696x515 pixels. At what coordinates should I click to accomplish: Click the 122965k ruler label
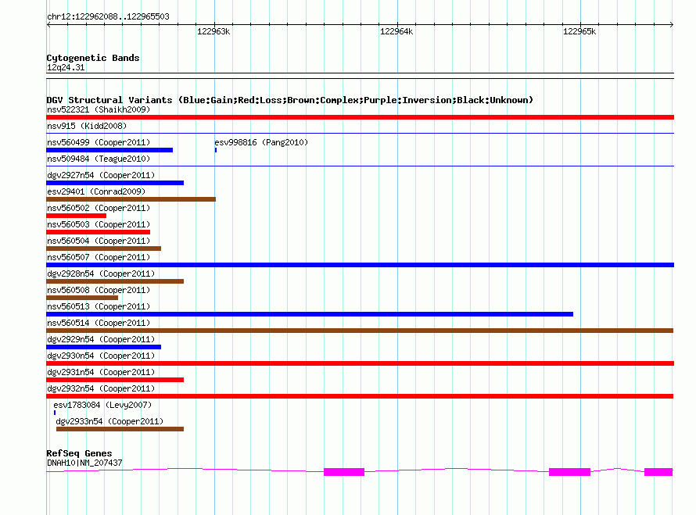[579, 31]
